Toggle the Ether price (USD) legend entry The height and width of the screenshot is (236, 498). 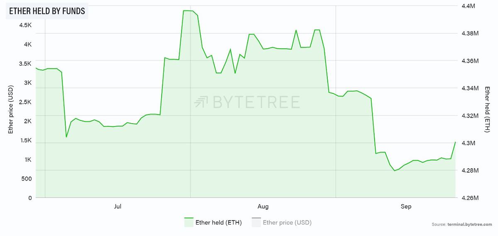tap(281, 222)
